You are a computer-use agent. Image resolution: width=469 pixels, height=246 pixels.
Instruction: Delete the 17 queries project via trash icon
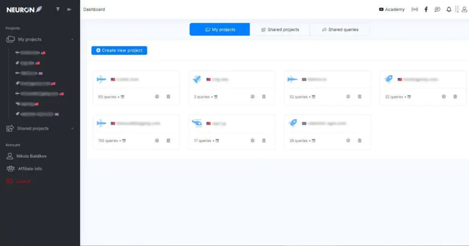(264, 141)
